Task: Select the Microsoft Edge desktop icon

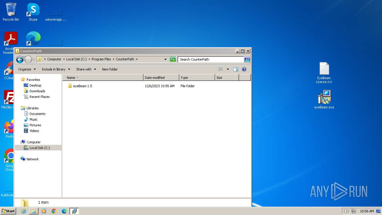Action: (33, 39)
